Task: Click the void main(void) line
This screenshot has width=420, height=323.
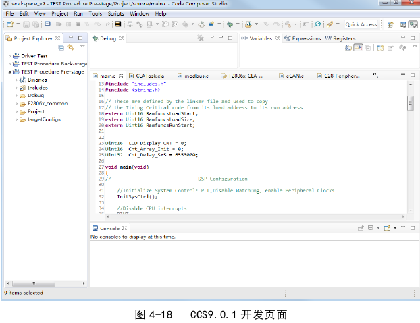Action: click(x=127, y=167)
